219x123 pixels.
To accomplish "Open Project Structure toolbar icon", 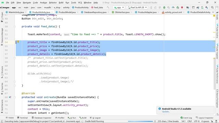I will pos(188,8).
